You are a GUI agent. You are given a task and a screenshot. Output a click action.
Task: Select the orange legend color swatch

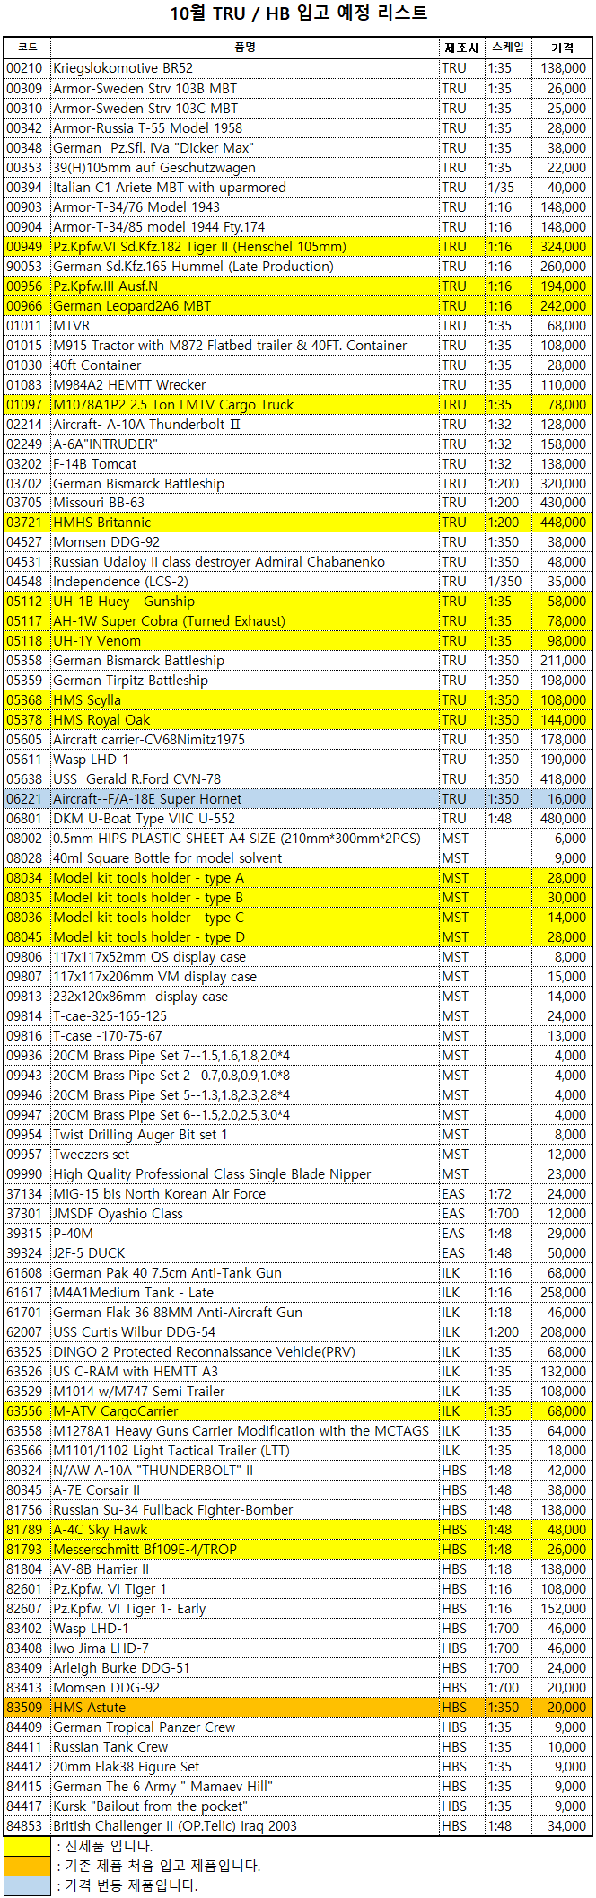click(27, 1866)
